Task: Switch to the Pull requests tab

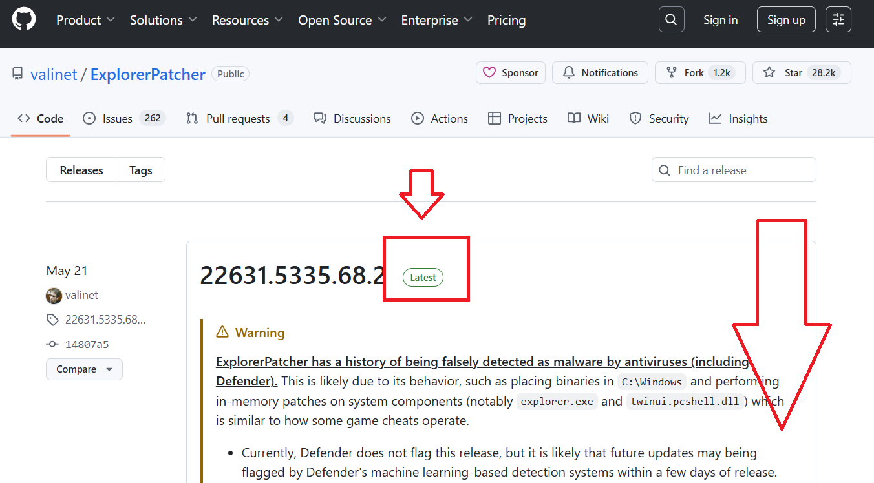Action: (x=239, y=119)
